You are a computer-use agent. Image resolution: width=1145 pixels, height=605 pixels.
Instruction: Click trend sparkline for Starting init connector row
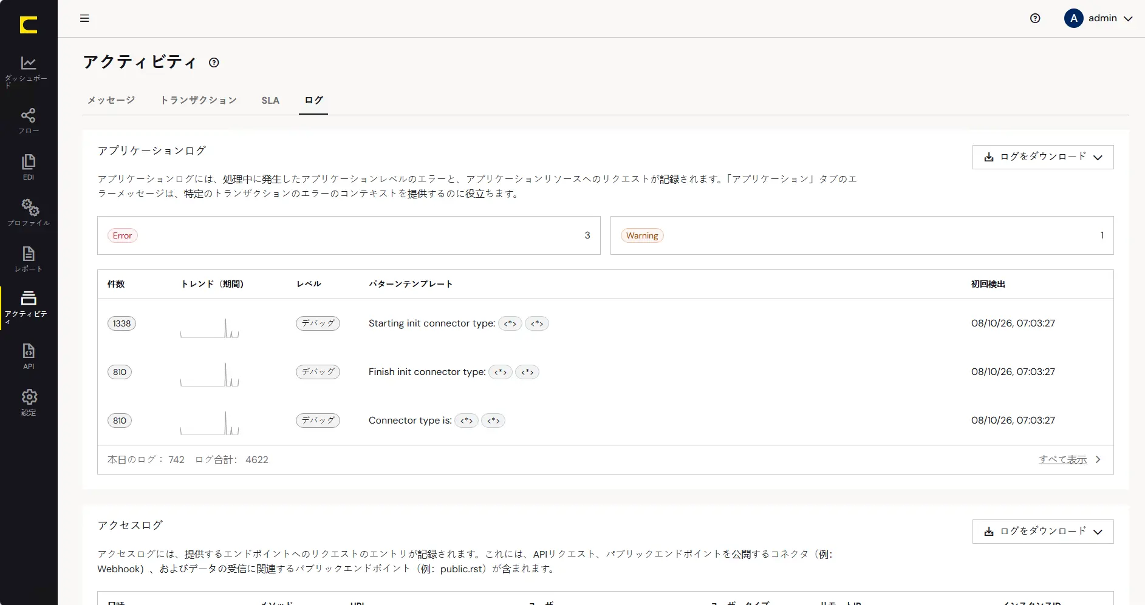tap(210, 327)
